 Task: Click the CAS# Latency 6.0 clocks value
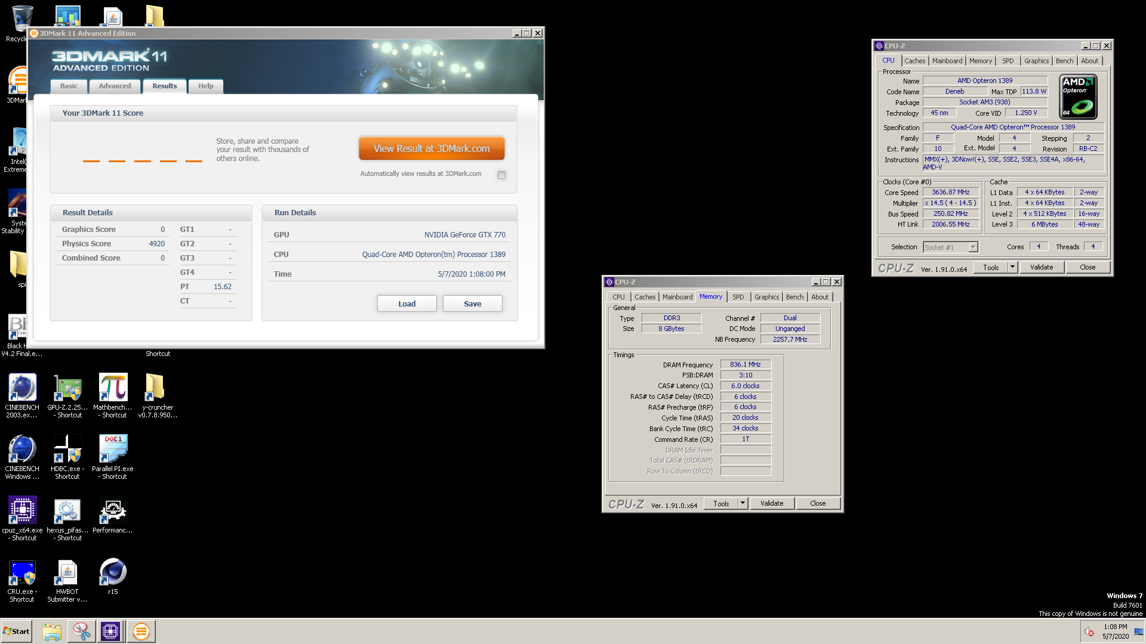coord(745,386)
